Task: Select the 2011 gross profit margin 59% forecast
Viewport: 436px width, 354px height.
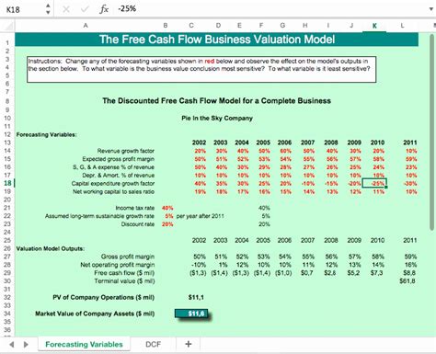Action: [411, 159]
